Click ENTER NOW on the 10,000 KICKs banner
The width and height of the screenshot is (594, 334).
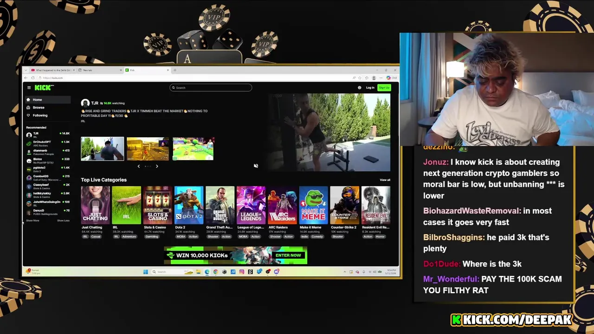pyautogui.click(x=288, y=255)
